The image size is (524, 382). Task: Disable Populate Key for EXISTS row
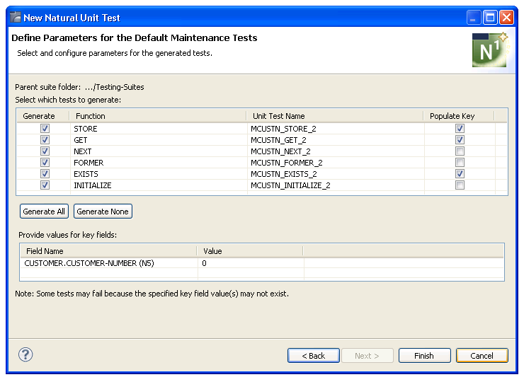click(x=460, y=173)
